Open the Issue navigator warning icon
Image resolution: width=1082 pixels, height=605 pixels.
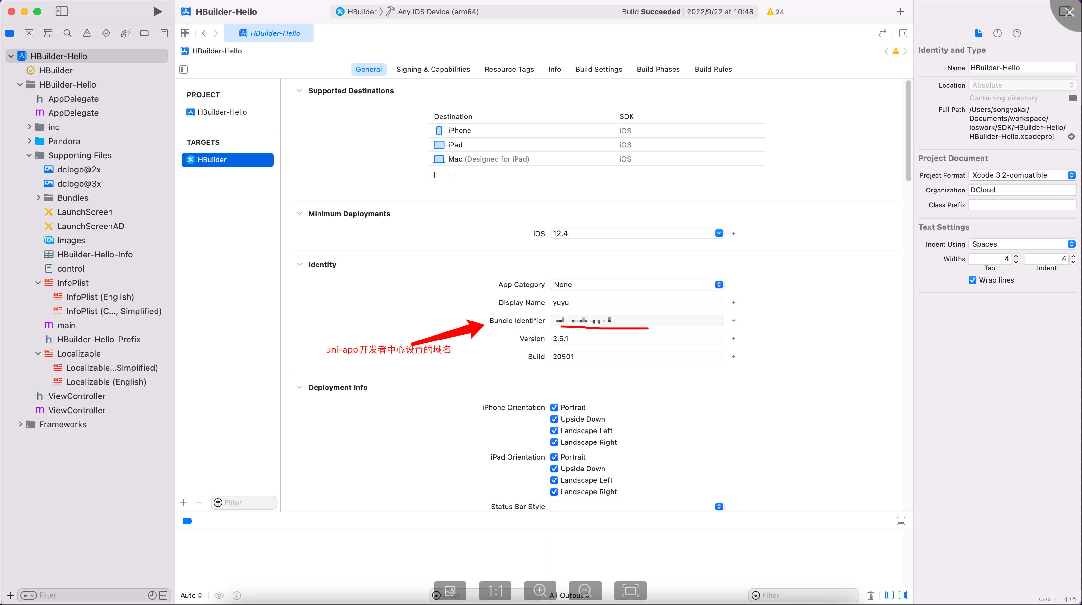[x=87, y=33]
